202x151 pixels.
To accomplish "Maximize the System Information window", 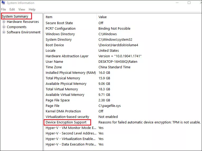I will (x=189, y=3).
